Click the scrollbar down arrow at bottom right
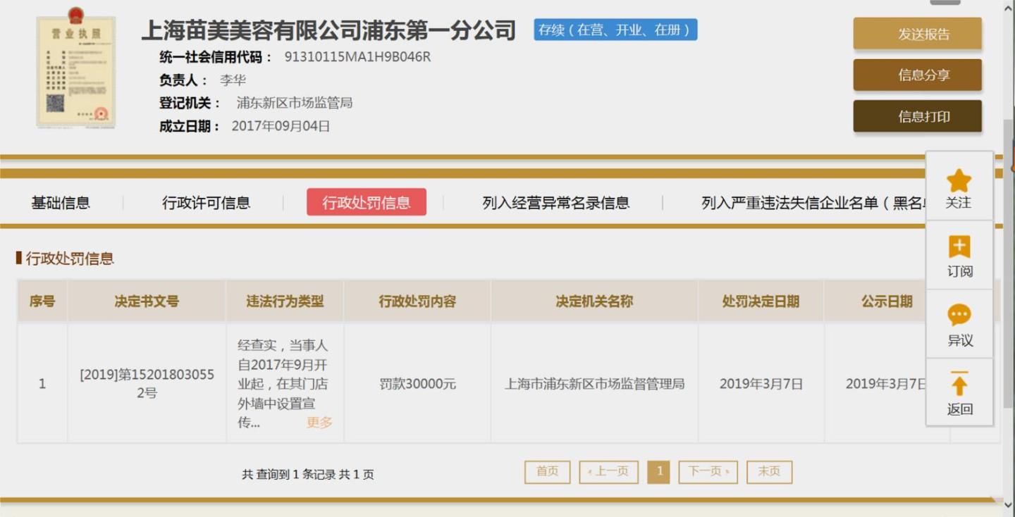Image resolution: width=1015 pixels, height=517 pixels. [1009, 505]
